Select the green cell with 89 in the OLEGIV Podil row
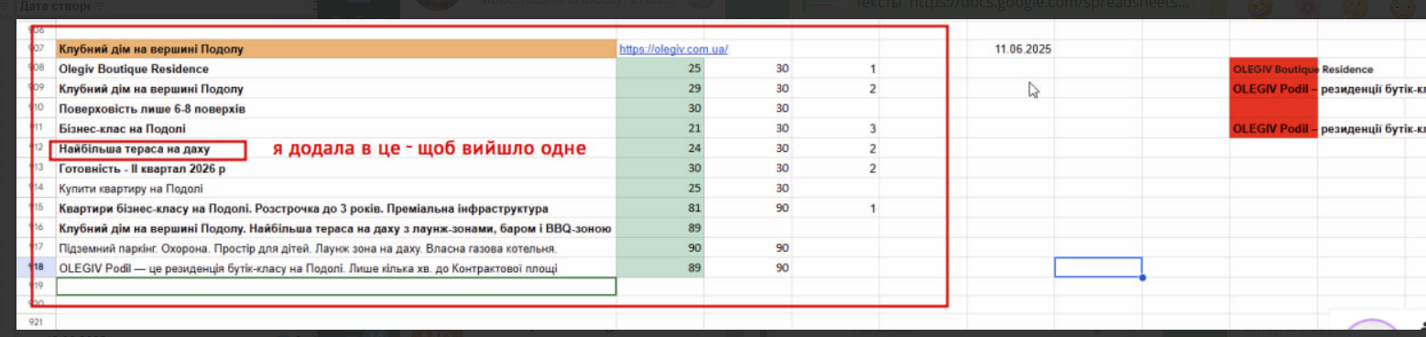Image resolution: width=1426 pixels, height=337 pixels. pyautogui.click(x=660, y=268)
